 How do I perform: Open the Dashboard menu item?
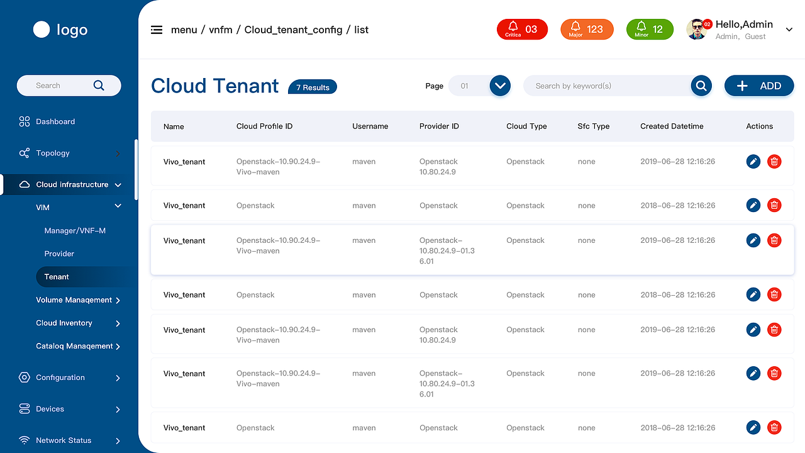click(55, 121)
